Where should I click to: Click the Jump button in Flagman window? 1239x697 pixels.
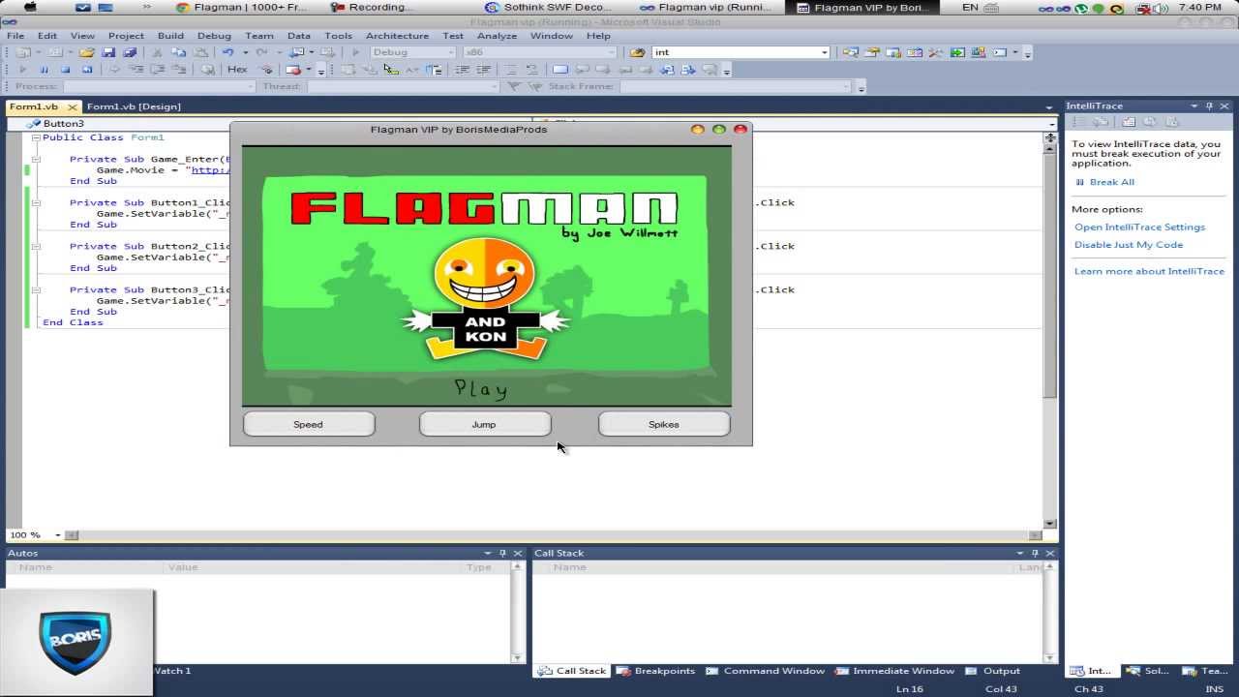(x=484, y=424)
